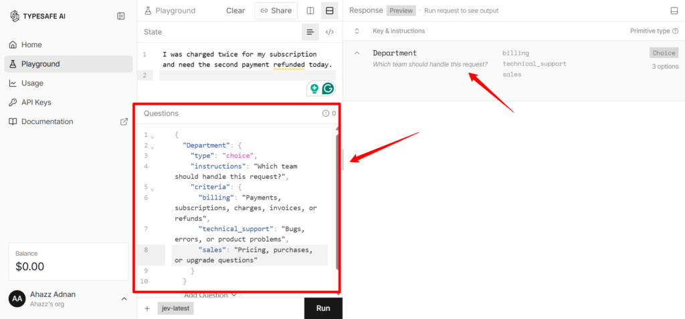The image size is (685, 319).
Task: Click the Preview tag in Response header
Action: [401, 11]
